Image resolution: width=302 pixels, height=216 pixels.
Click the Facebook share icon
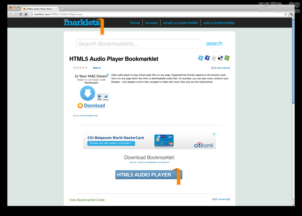207,58
